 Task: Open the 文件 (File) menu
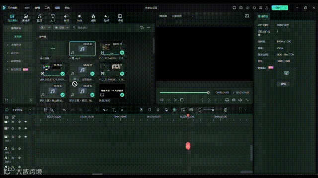click(x=27, y=8)
